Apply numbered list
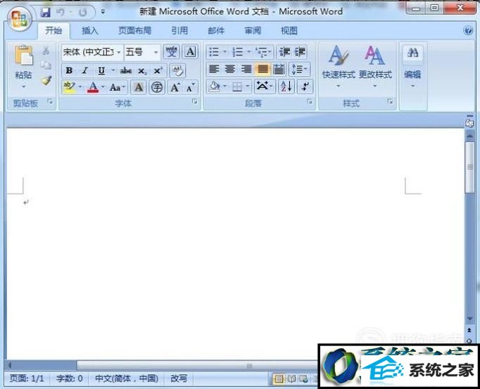This screenshot has width=480, height=389. click(238, 52)
